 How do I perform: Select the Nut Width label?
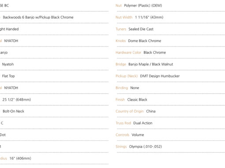(124, 17)
